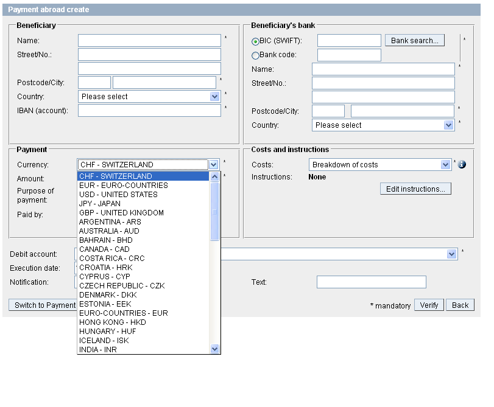Choose ESTONIA - EEK currency option
494x407 pixels.
(x=143, y=304)
